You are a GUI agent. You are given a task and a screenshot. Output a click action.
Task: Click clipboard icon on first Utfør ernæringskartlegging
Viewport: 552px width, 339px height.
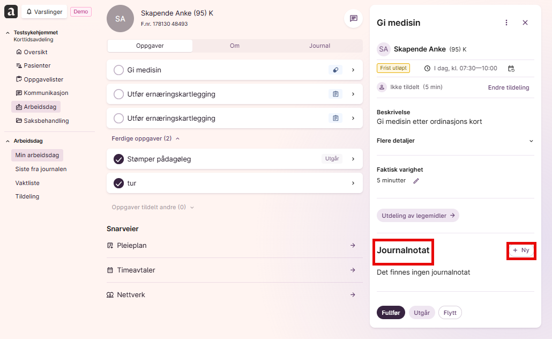coord(335,94)
